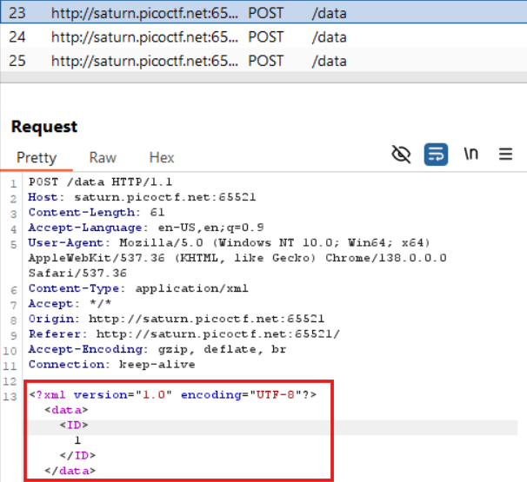Toggle the \n non-printable characters icon

471,155
